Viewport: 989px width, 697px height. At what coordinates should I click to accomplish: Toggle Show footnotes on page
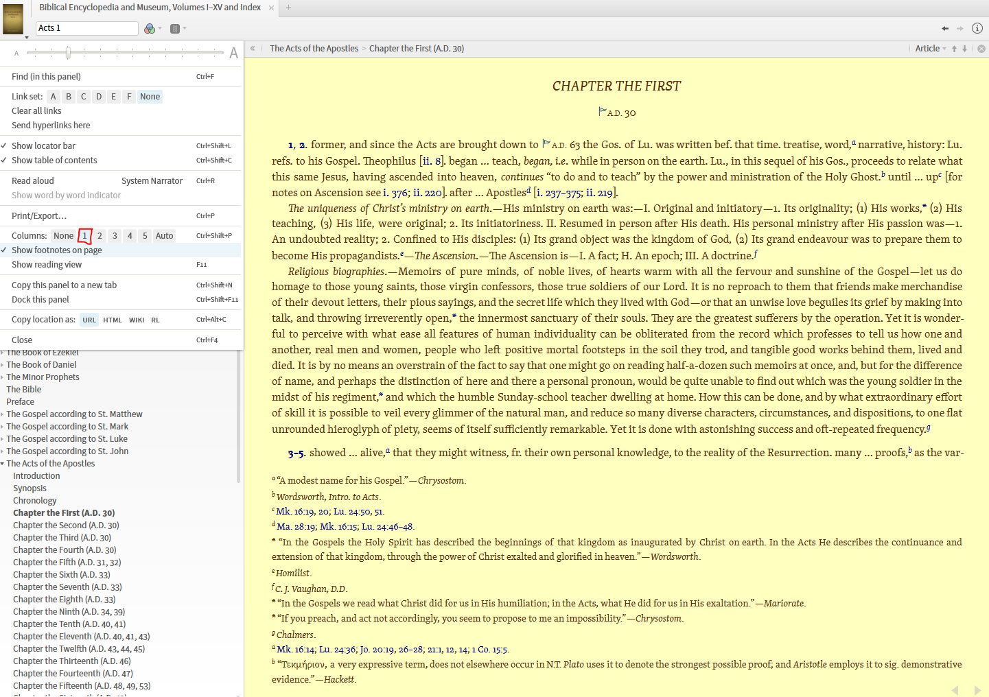[x=56, y=250]
